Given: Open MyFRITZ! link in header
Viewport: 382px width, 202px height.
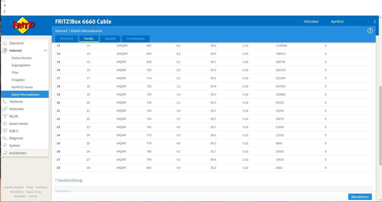Looking at the screenshot, I should pyautogui.click(x=337, y=22).
